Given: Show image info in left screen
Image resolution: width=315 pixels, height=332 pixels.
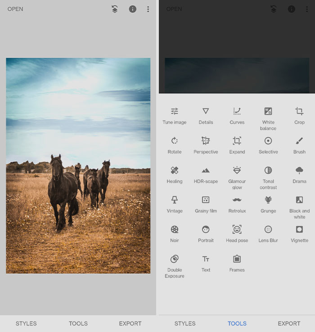Looking at the screenshot, I should 132,9.
